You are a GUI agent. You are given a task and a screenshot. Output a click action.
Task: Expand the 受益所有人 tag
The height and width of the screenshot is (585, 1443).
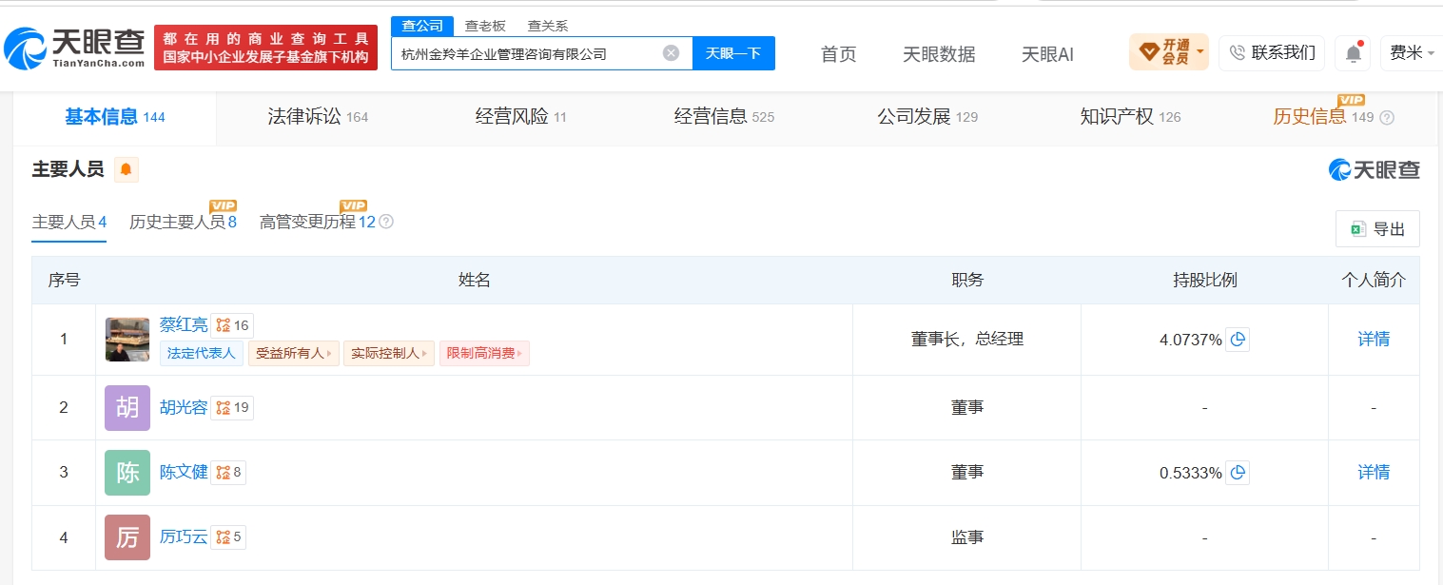[x=293, y=354]
